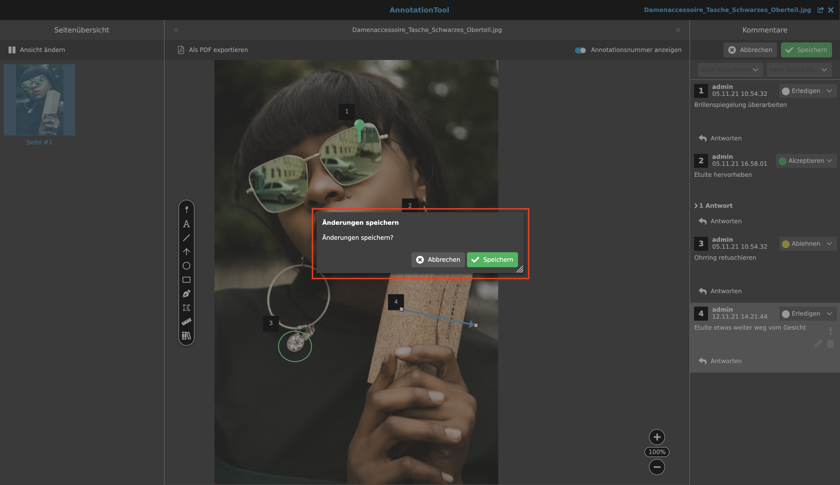
Task: Select the text annotation tool
Action: tap(186, 224)
